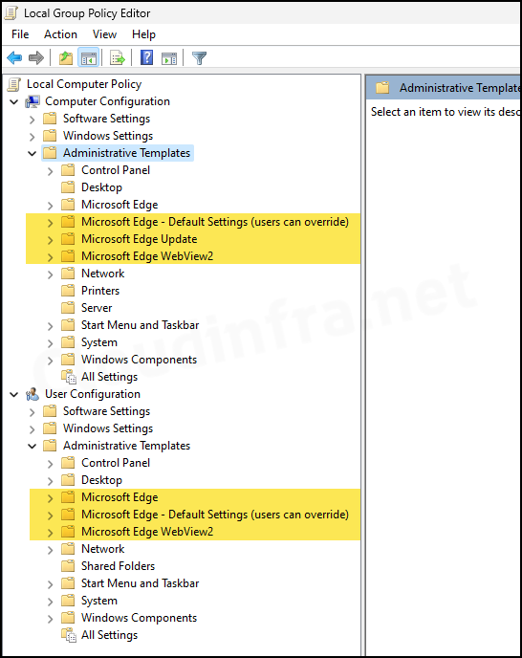Select Start Menu and Taskbar under User Configuration
The image size is (522, 658).
[141, 582]
